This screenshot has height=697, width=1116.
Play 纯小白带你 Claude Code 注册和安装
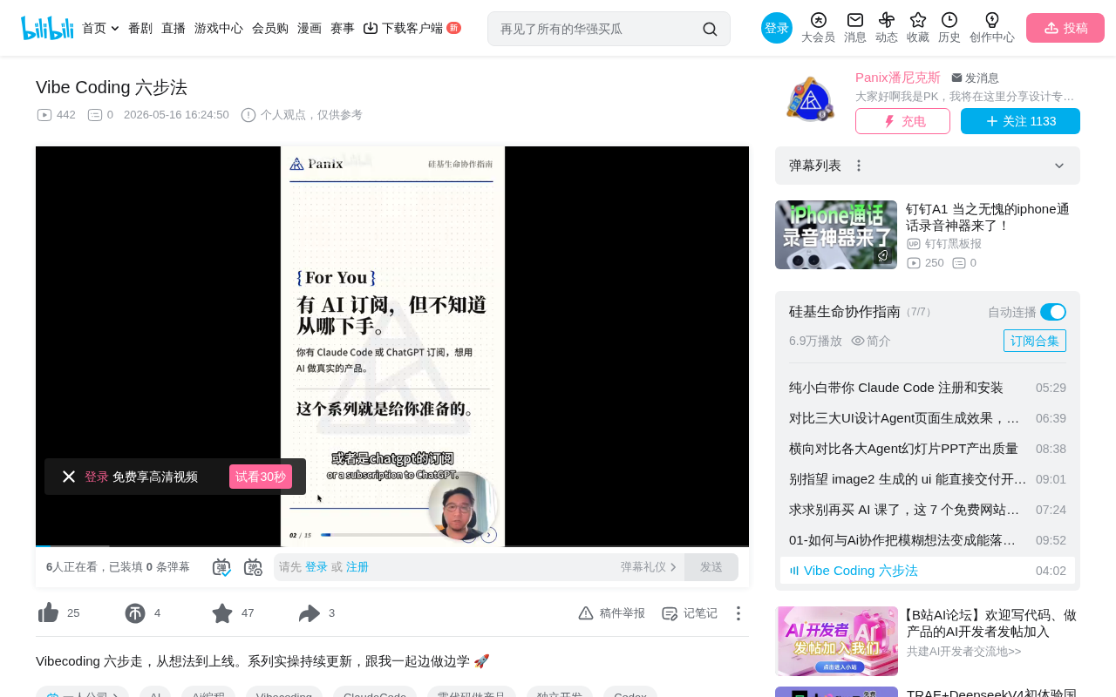click(x=928, y=388)
